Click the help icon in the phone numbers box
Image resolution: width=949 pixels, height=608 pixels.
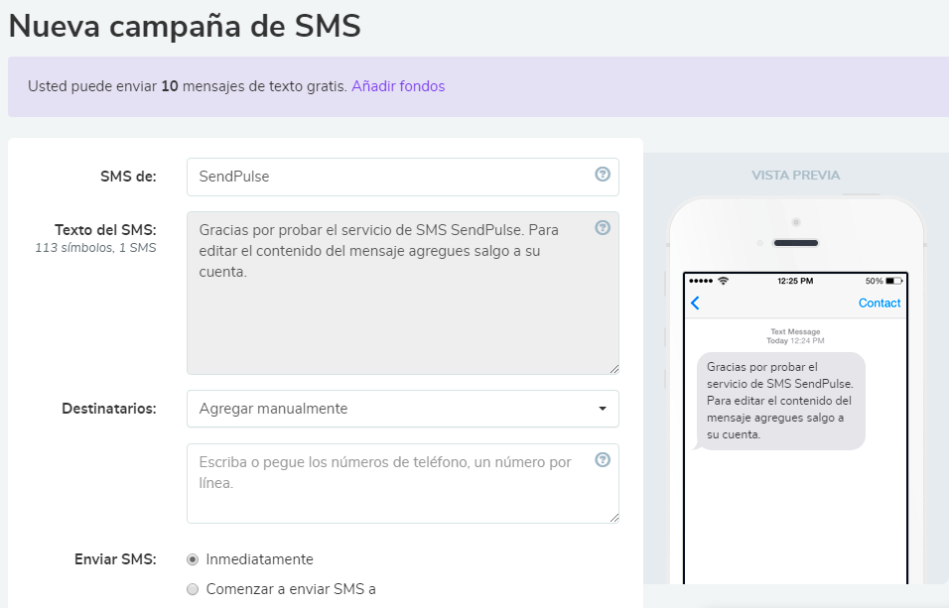click(602, 460)
